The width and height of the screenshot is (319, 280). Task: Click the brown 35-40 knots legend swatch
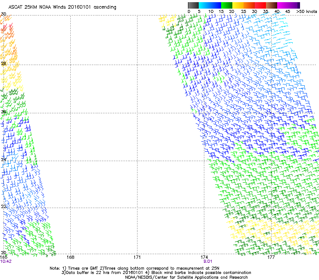tap(272, 5)
